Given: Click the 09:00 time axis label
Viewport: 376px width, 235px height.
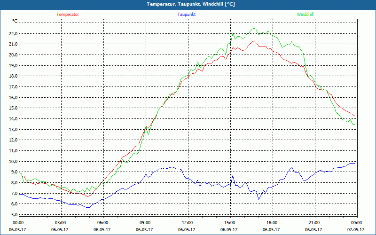Looking at the screenshot, I should [x=146, y=223].
